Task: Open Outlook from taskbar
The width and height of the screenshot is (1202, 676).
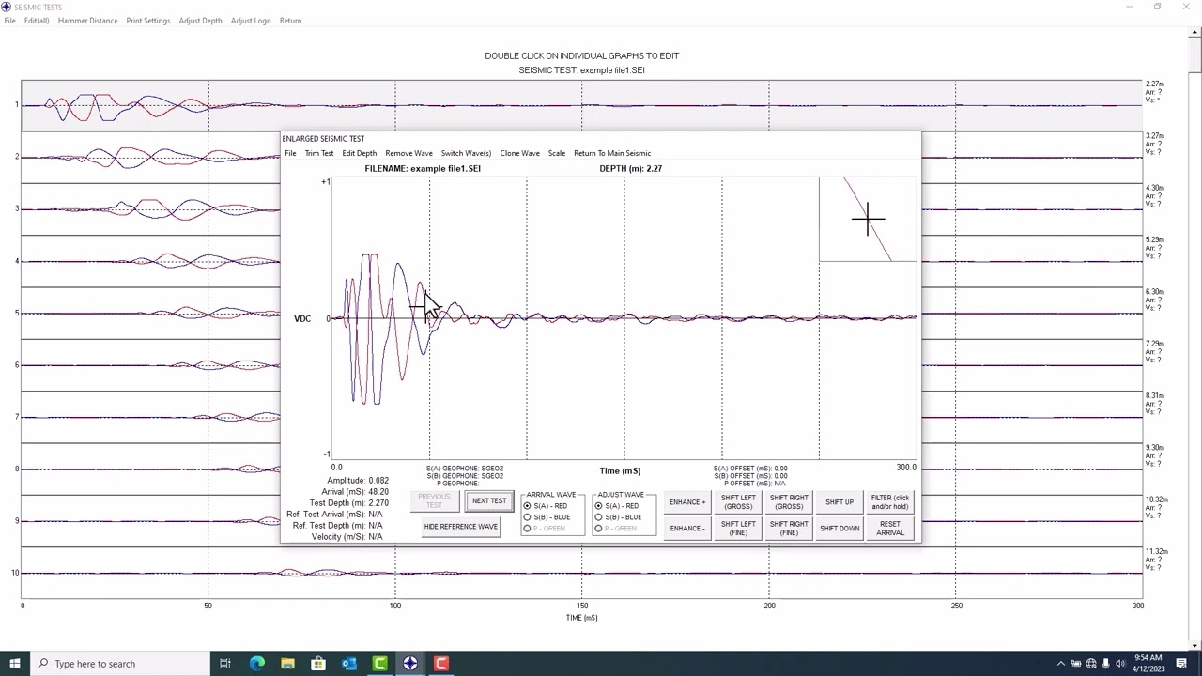Action: tap(349, 664)
